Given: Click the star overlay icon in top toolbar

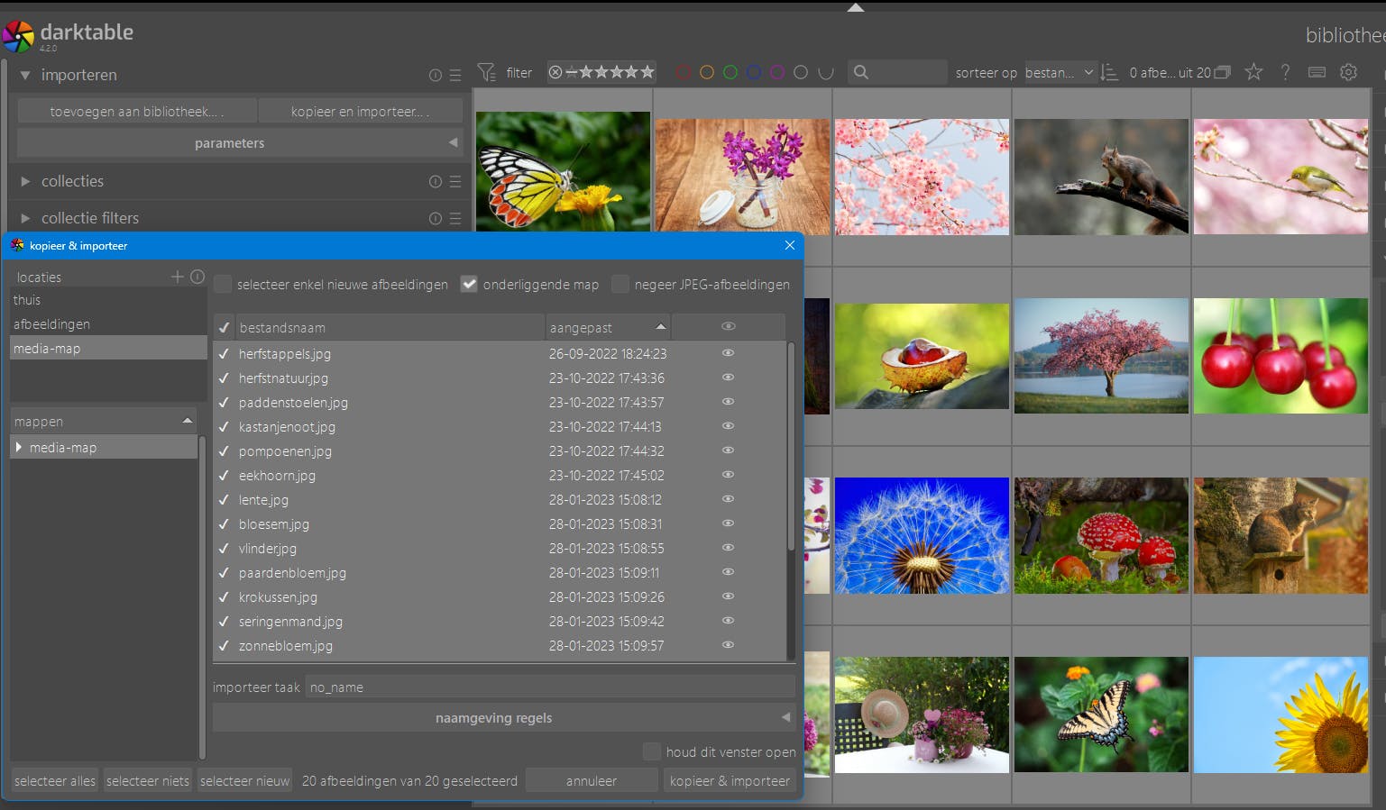Looking at the screenshot, I should pyautogui.click(x=1253, y=72).
